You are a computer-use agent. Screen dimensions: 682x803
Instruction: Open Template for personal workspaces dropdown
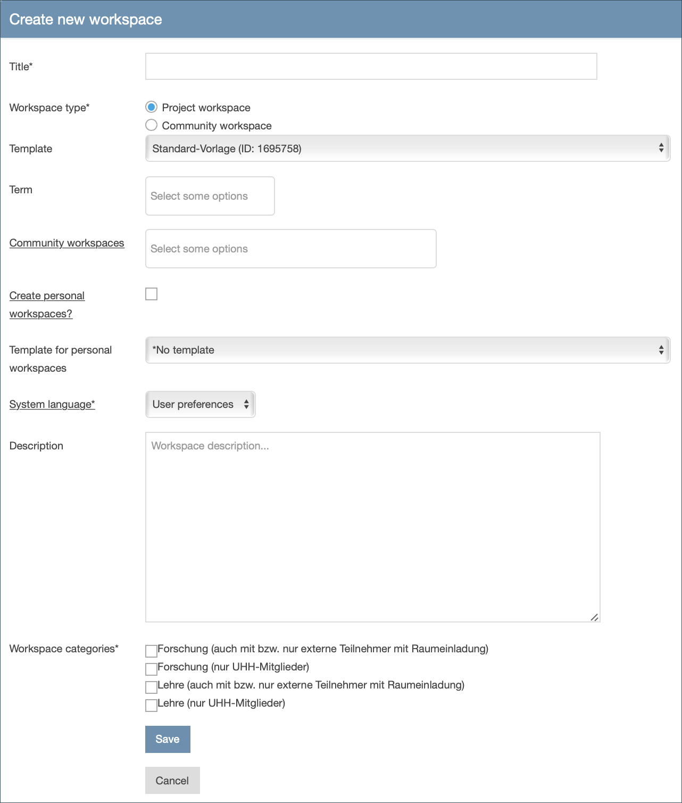click(407, 350)
